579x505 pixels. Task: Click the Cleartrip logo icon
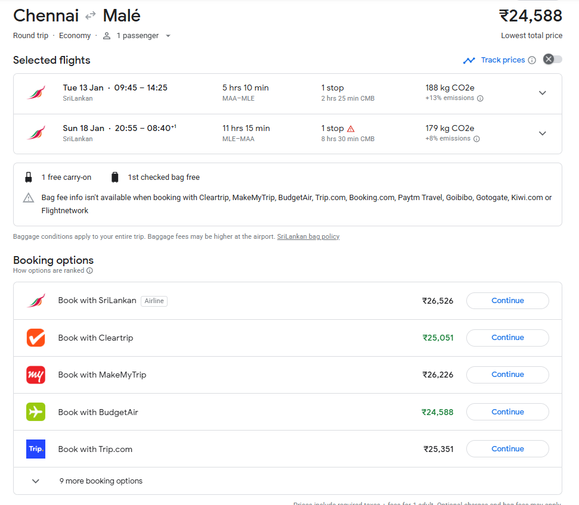(36, 338)
